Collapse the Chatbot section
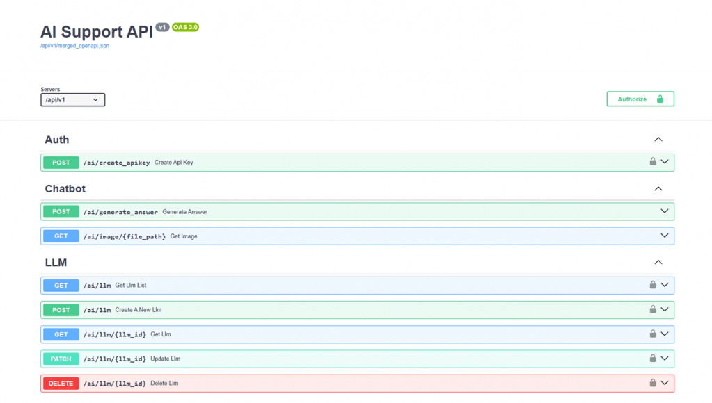Viewport: 712px width, 403px height. [658, 189]
